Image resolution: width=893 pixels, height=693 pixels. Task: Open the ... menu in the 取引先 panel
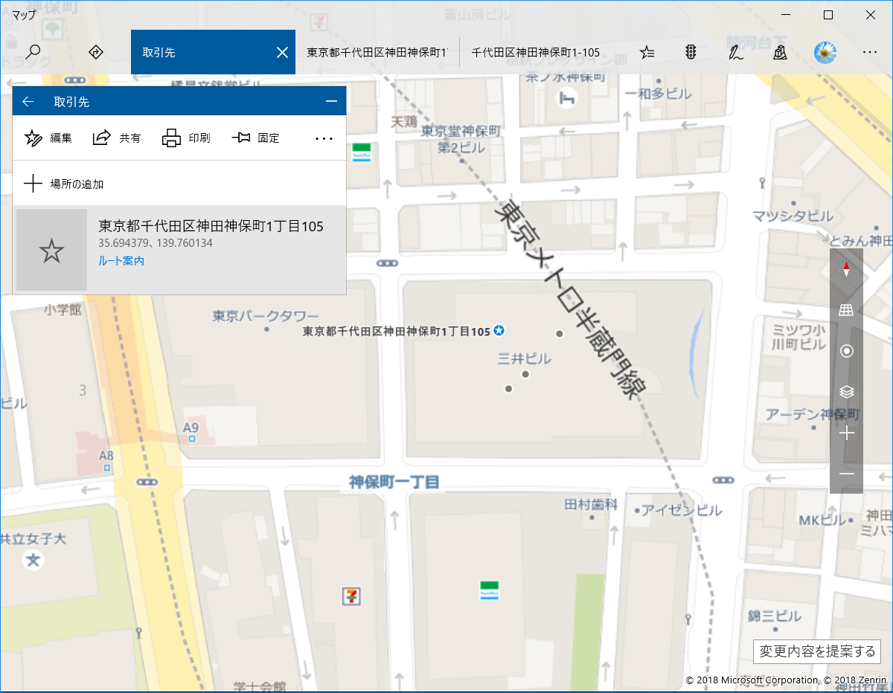pos(324,138)
